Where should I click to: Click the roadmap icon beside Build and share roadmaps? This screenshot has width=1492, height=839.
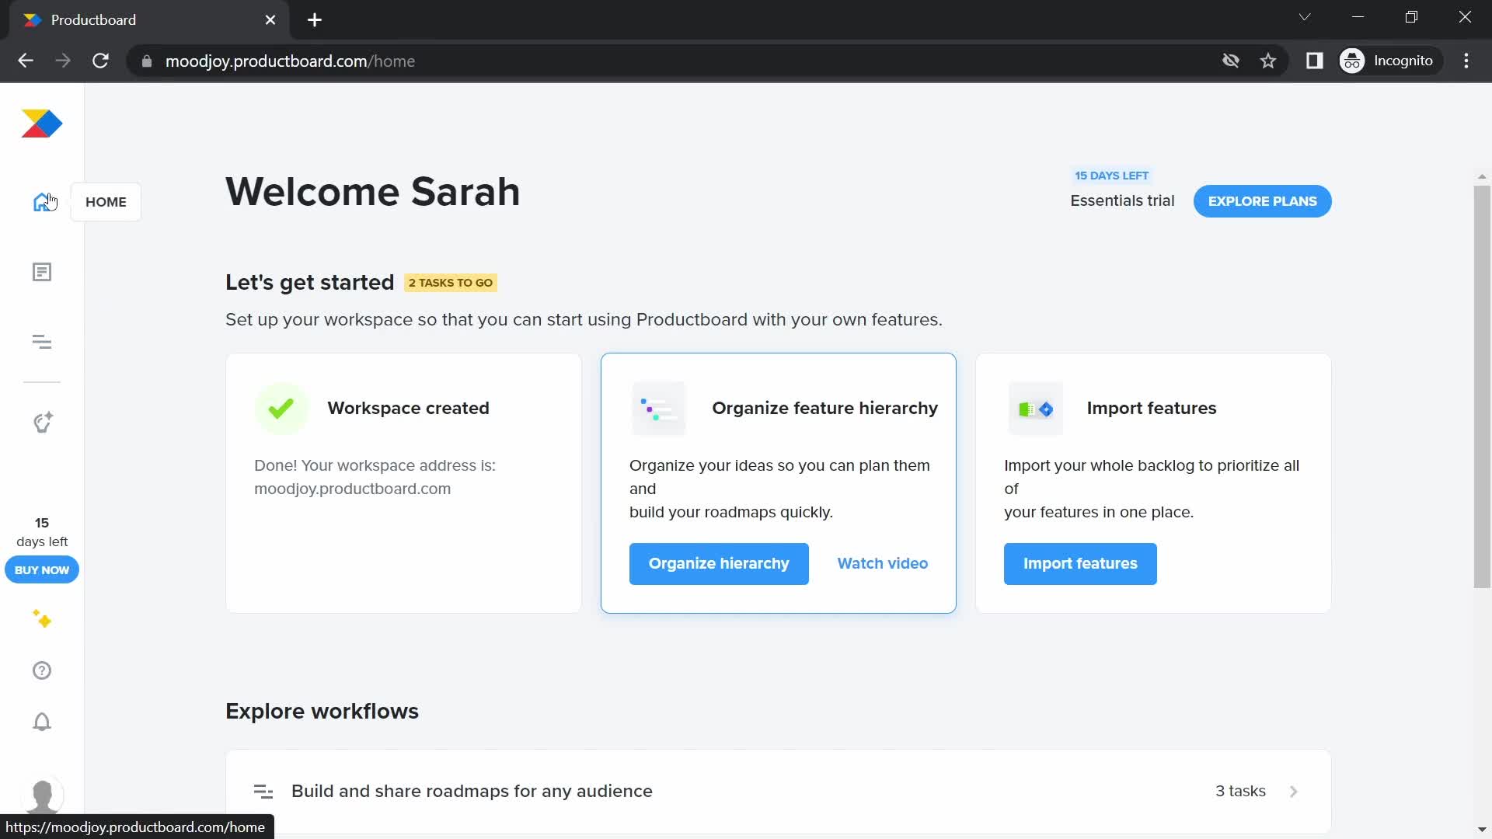coord(263,792)
